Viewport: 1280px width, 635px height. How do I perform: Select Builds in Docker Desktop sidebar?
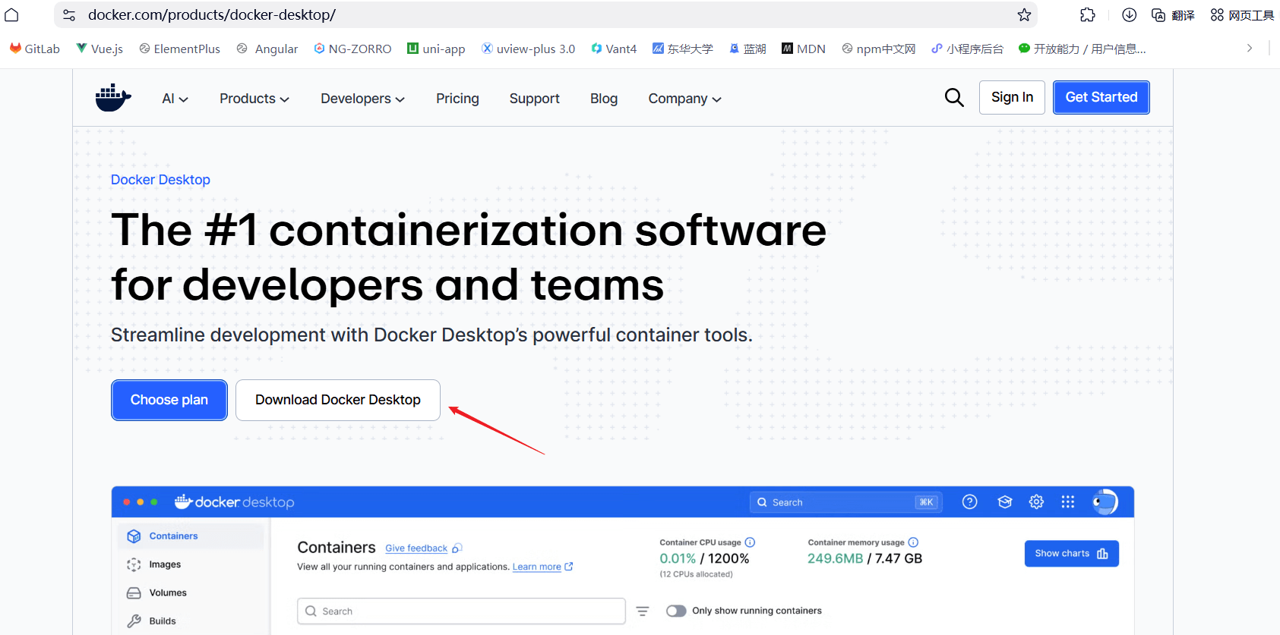tap(191, 621)
